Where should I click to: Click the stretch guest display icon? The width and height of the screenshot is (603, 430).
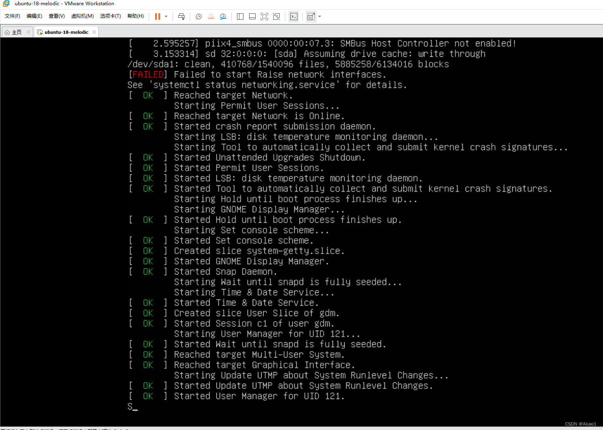311,17
